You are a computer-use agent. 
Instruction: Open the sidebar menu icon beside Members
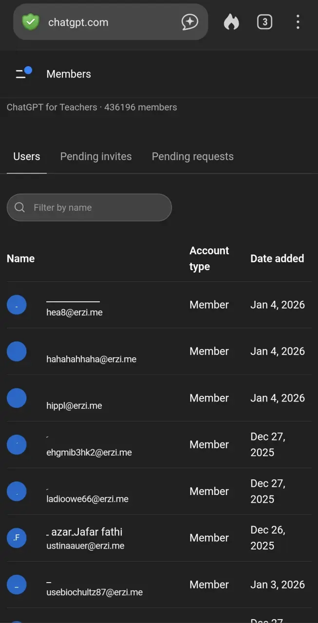coord(23,73)
